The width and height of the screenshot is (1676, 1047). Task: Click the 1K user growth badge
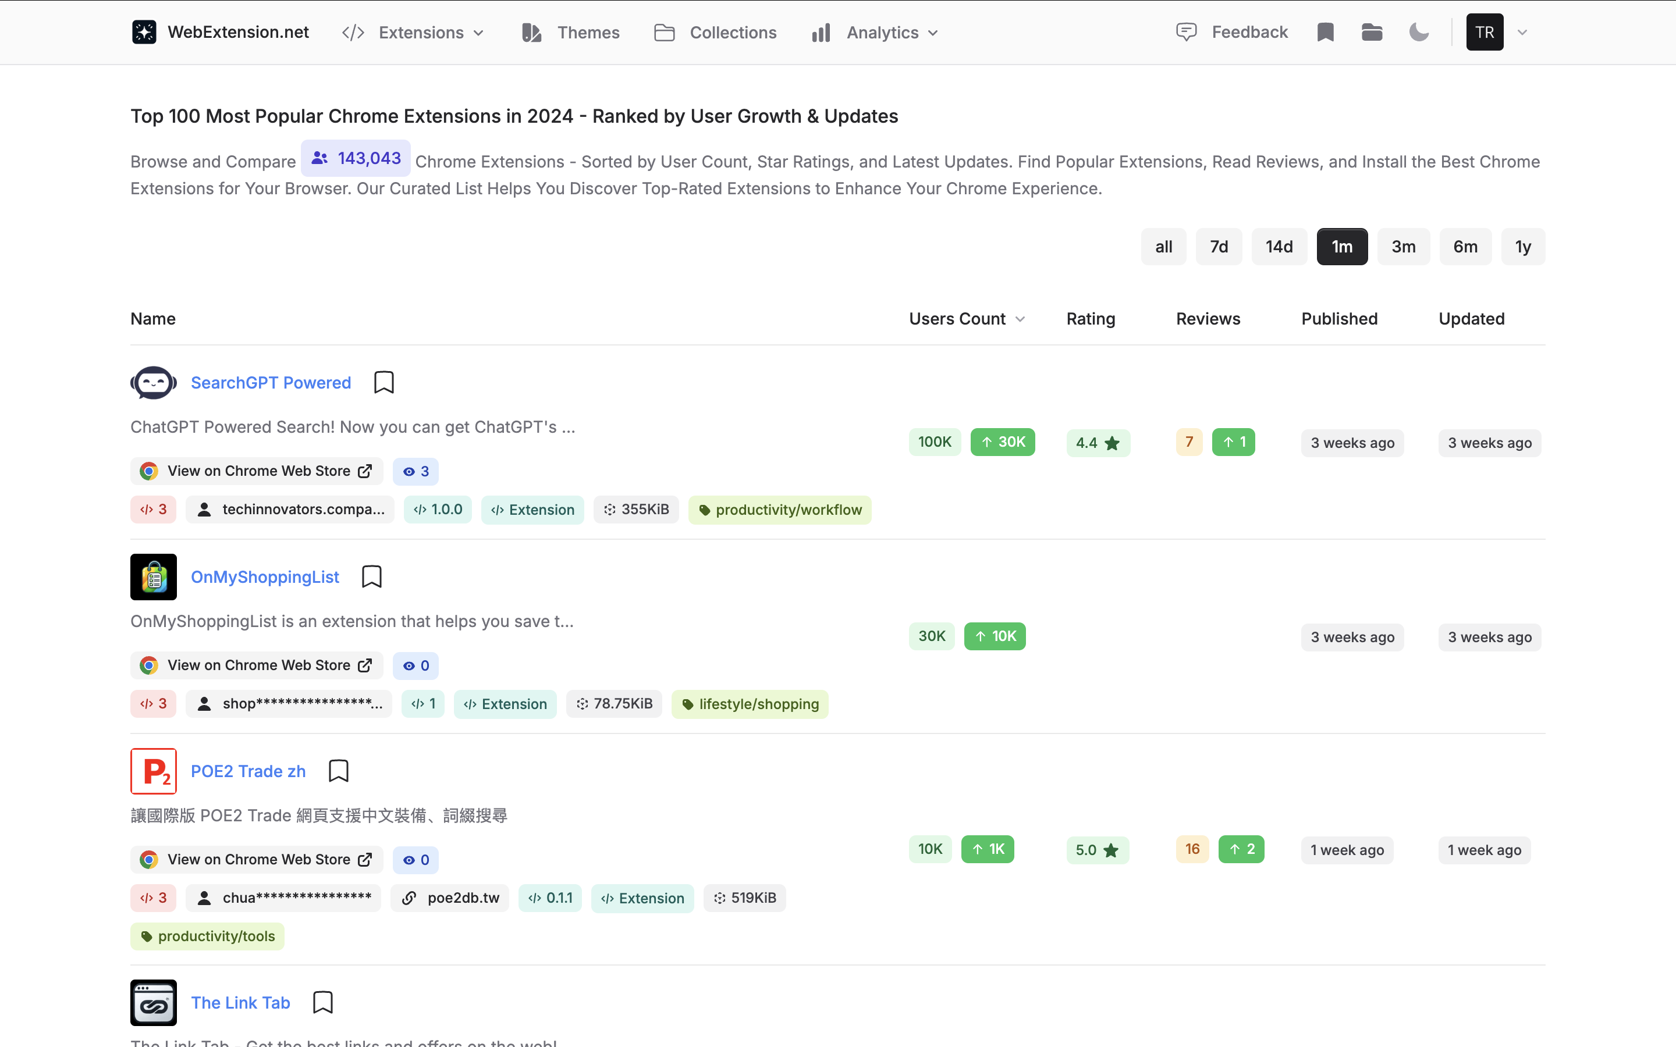click(988, 849)
